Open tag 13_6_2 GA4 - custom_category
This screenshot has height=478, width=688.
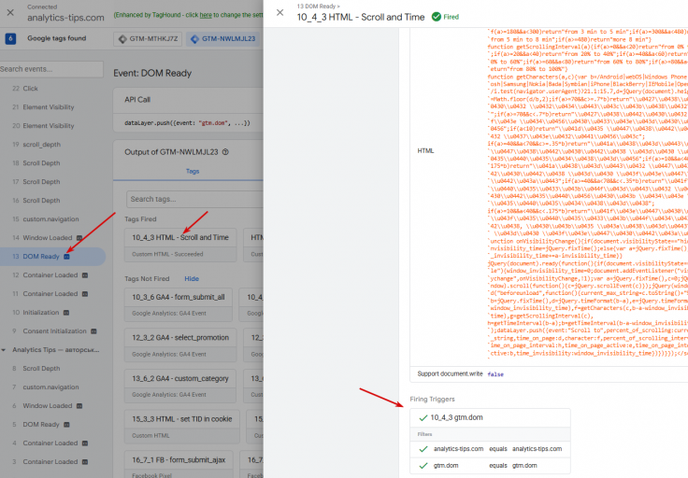(180, 386)
